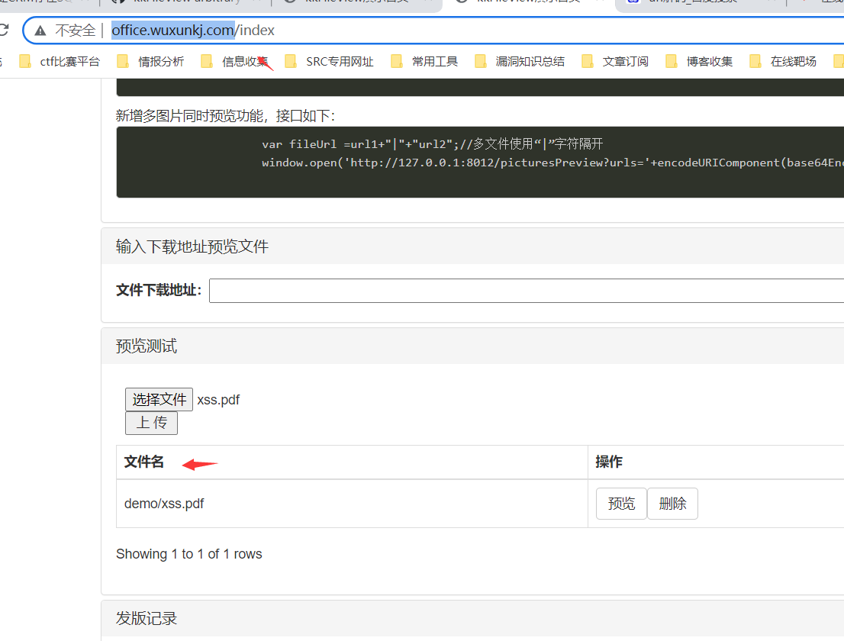Click the 删除 button for demo/xss.pdf

tap(672, 504)
